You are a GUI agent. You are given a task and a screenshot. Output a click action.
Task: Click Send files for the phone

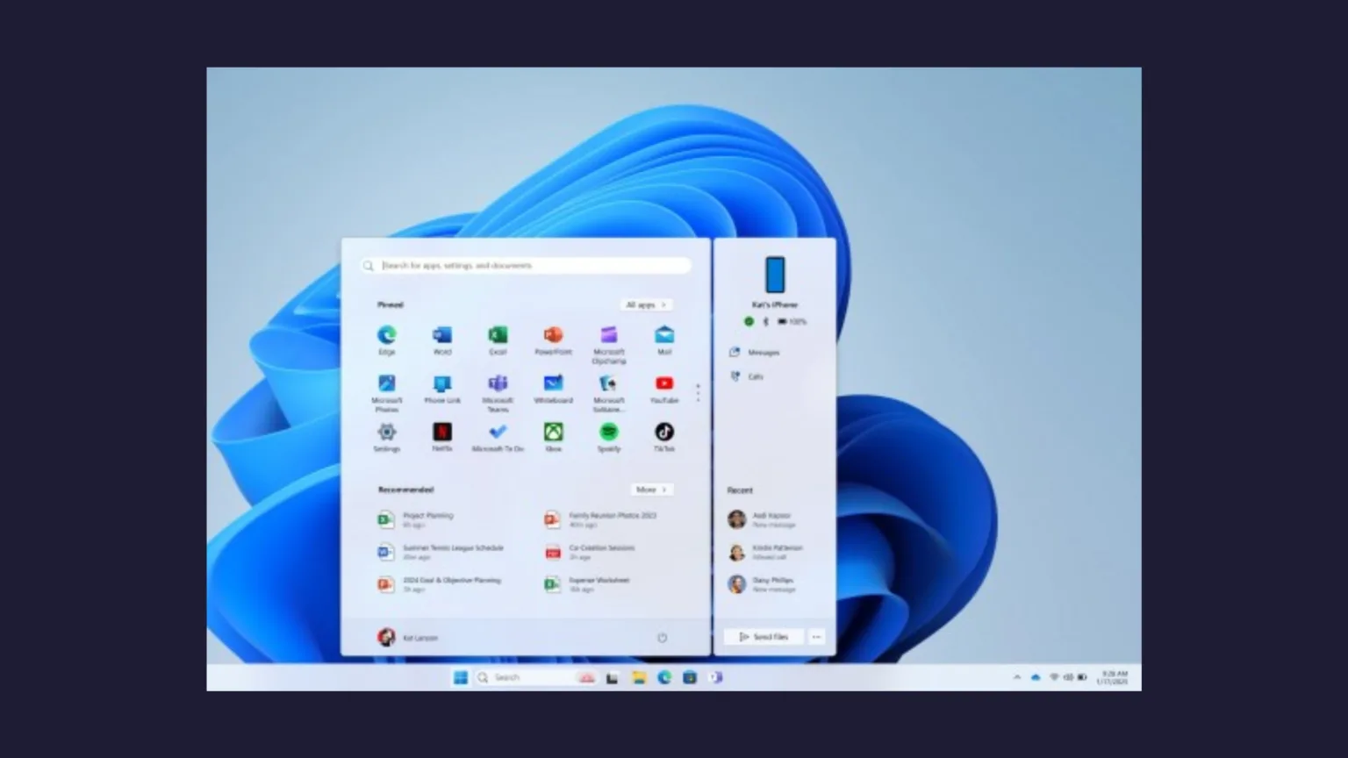point(763,637)
